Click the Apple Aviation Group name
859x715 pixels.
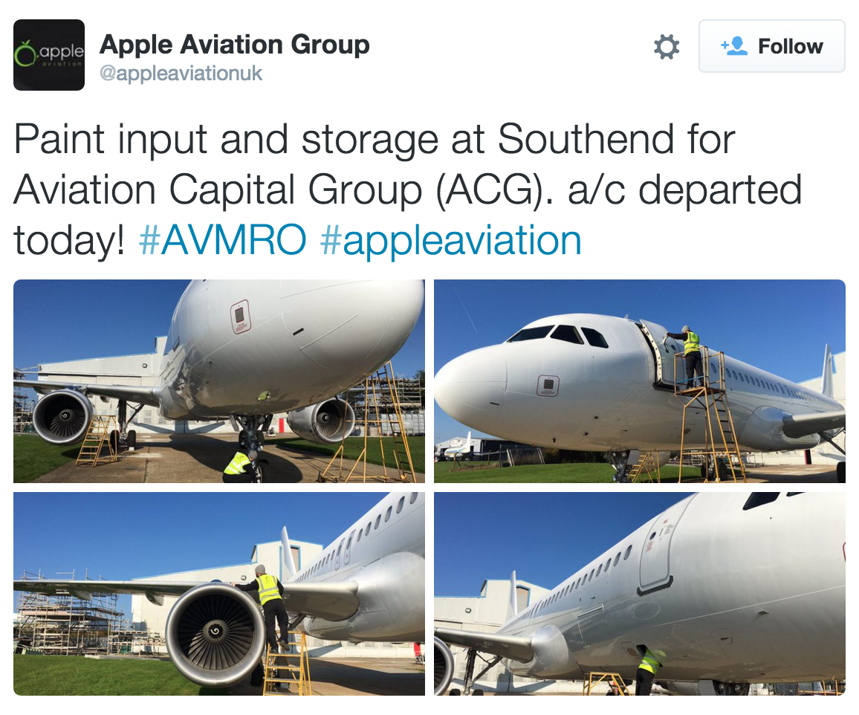point(235,45)
